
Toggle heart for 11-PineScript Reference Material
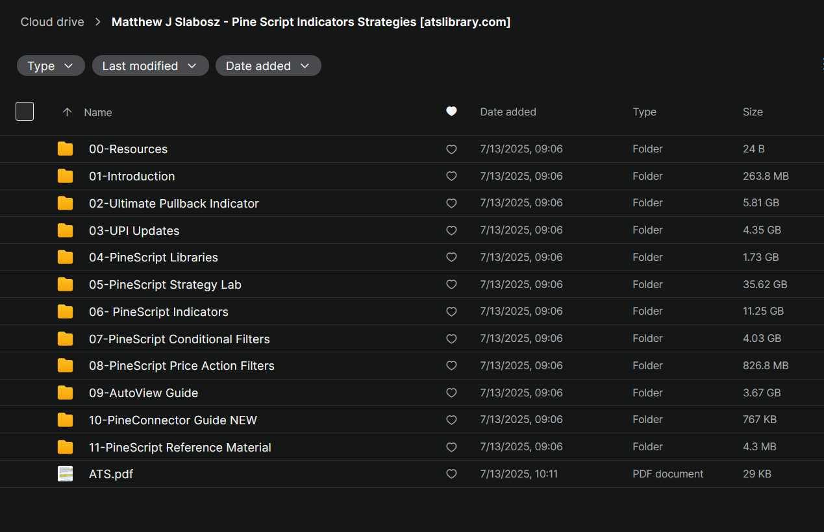coord(451,447)
